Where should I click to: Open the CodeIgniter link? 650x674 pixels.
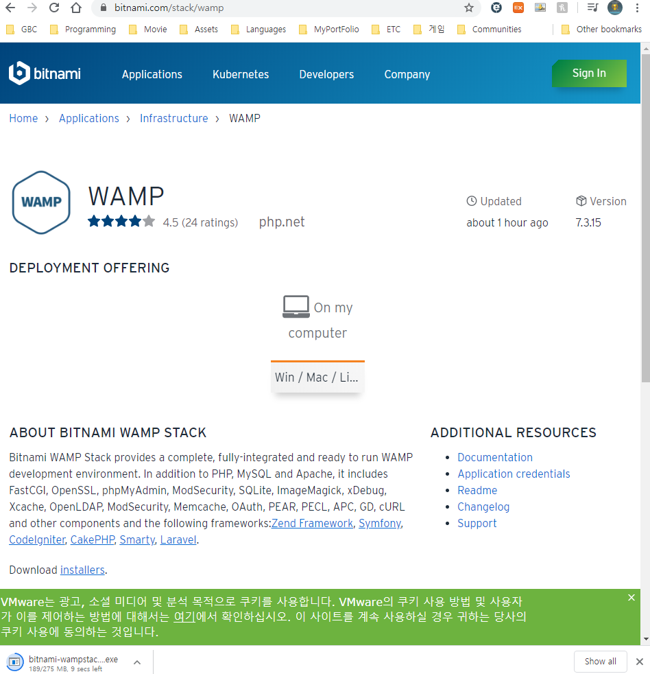(x=37, y=540)
